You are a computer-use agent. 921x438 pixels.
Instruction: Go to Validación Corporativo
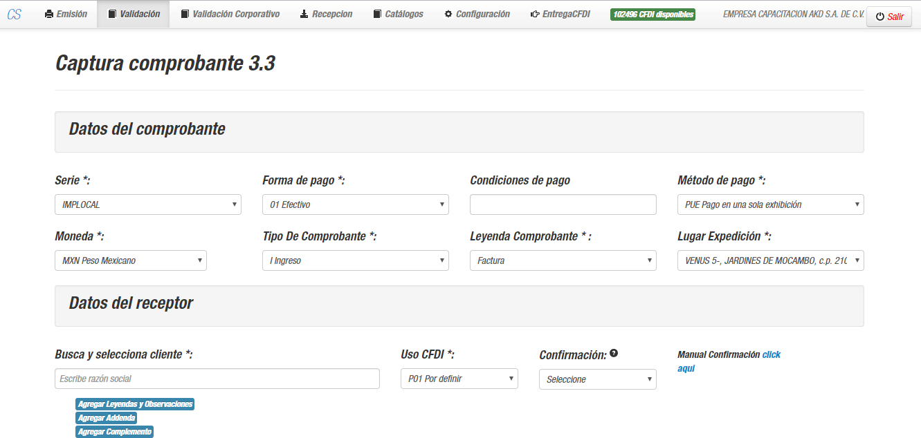click(x=230, y=14)
